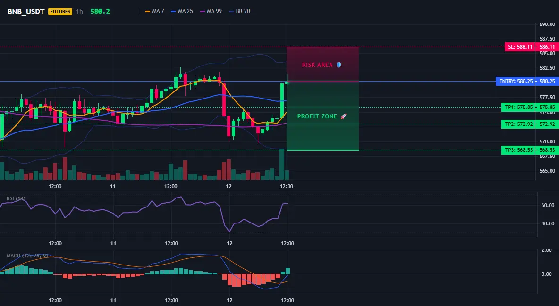
Task: Click the tall green volume bar at latest candle
Action: click(x=282, y=164)
